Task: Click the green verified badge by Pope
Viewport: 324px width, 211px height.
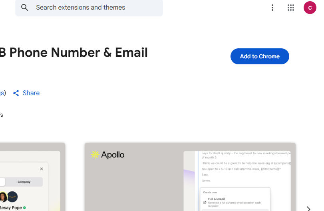Action: (24, 208)
